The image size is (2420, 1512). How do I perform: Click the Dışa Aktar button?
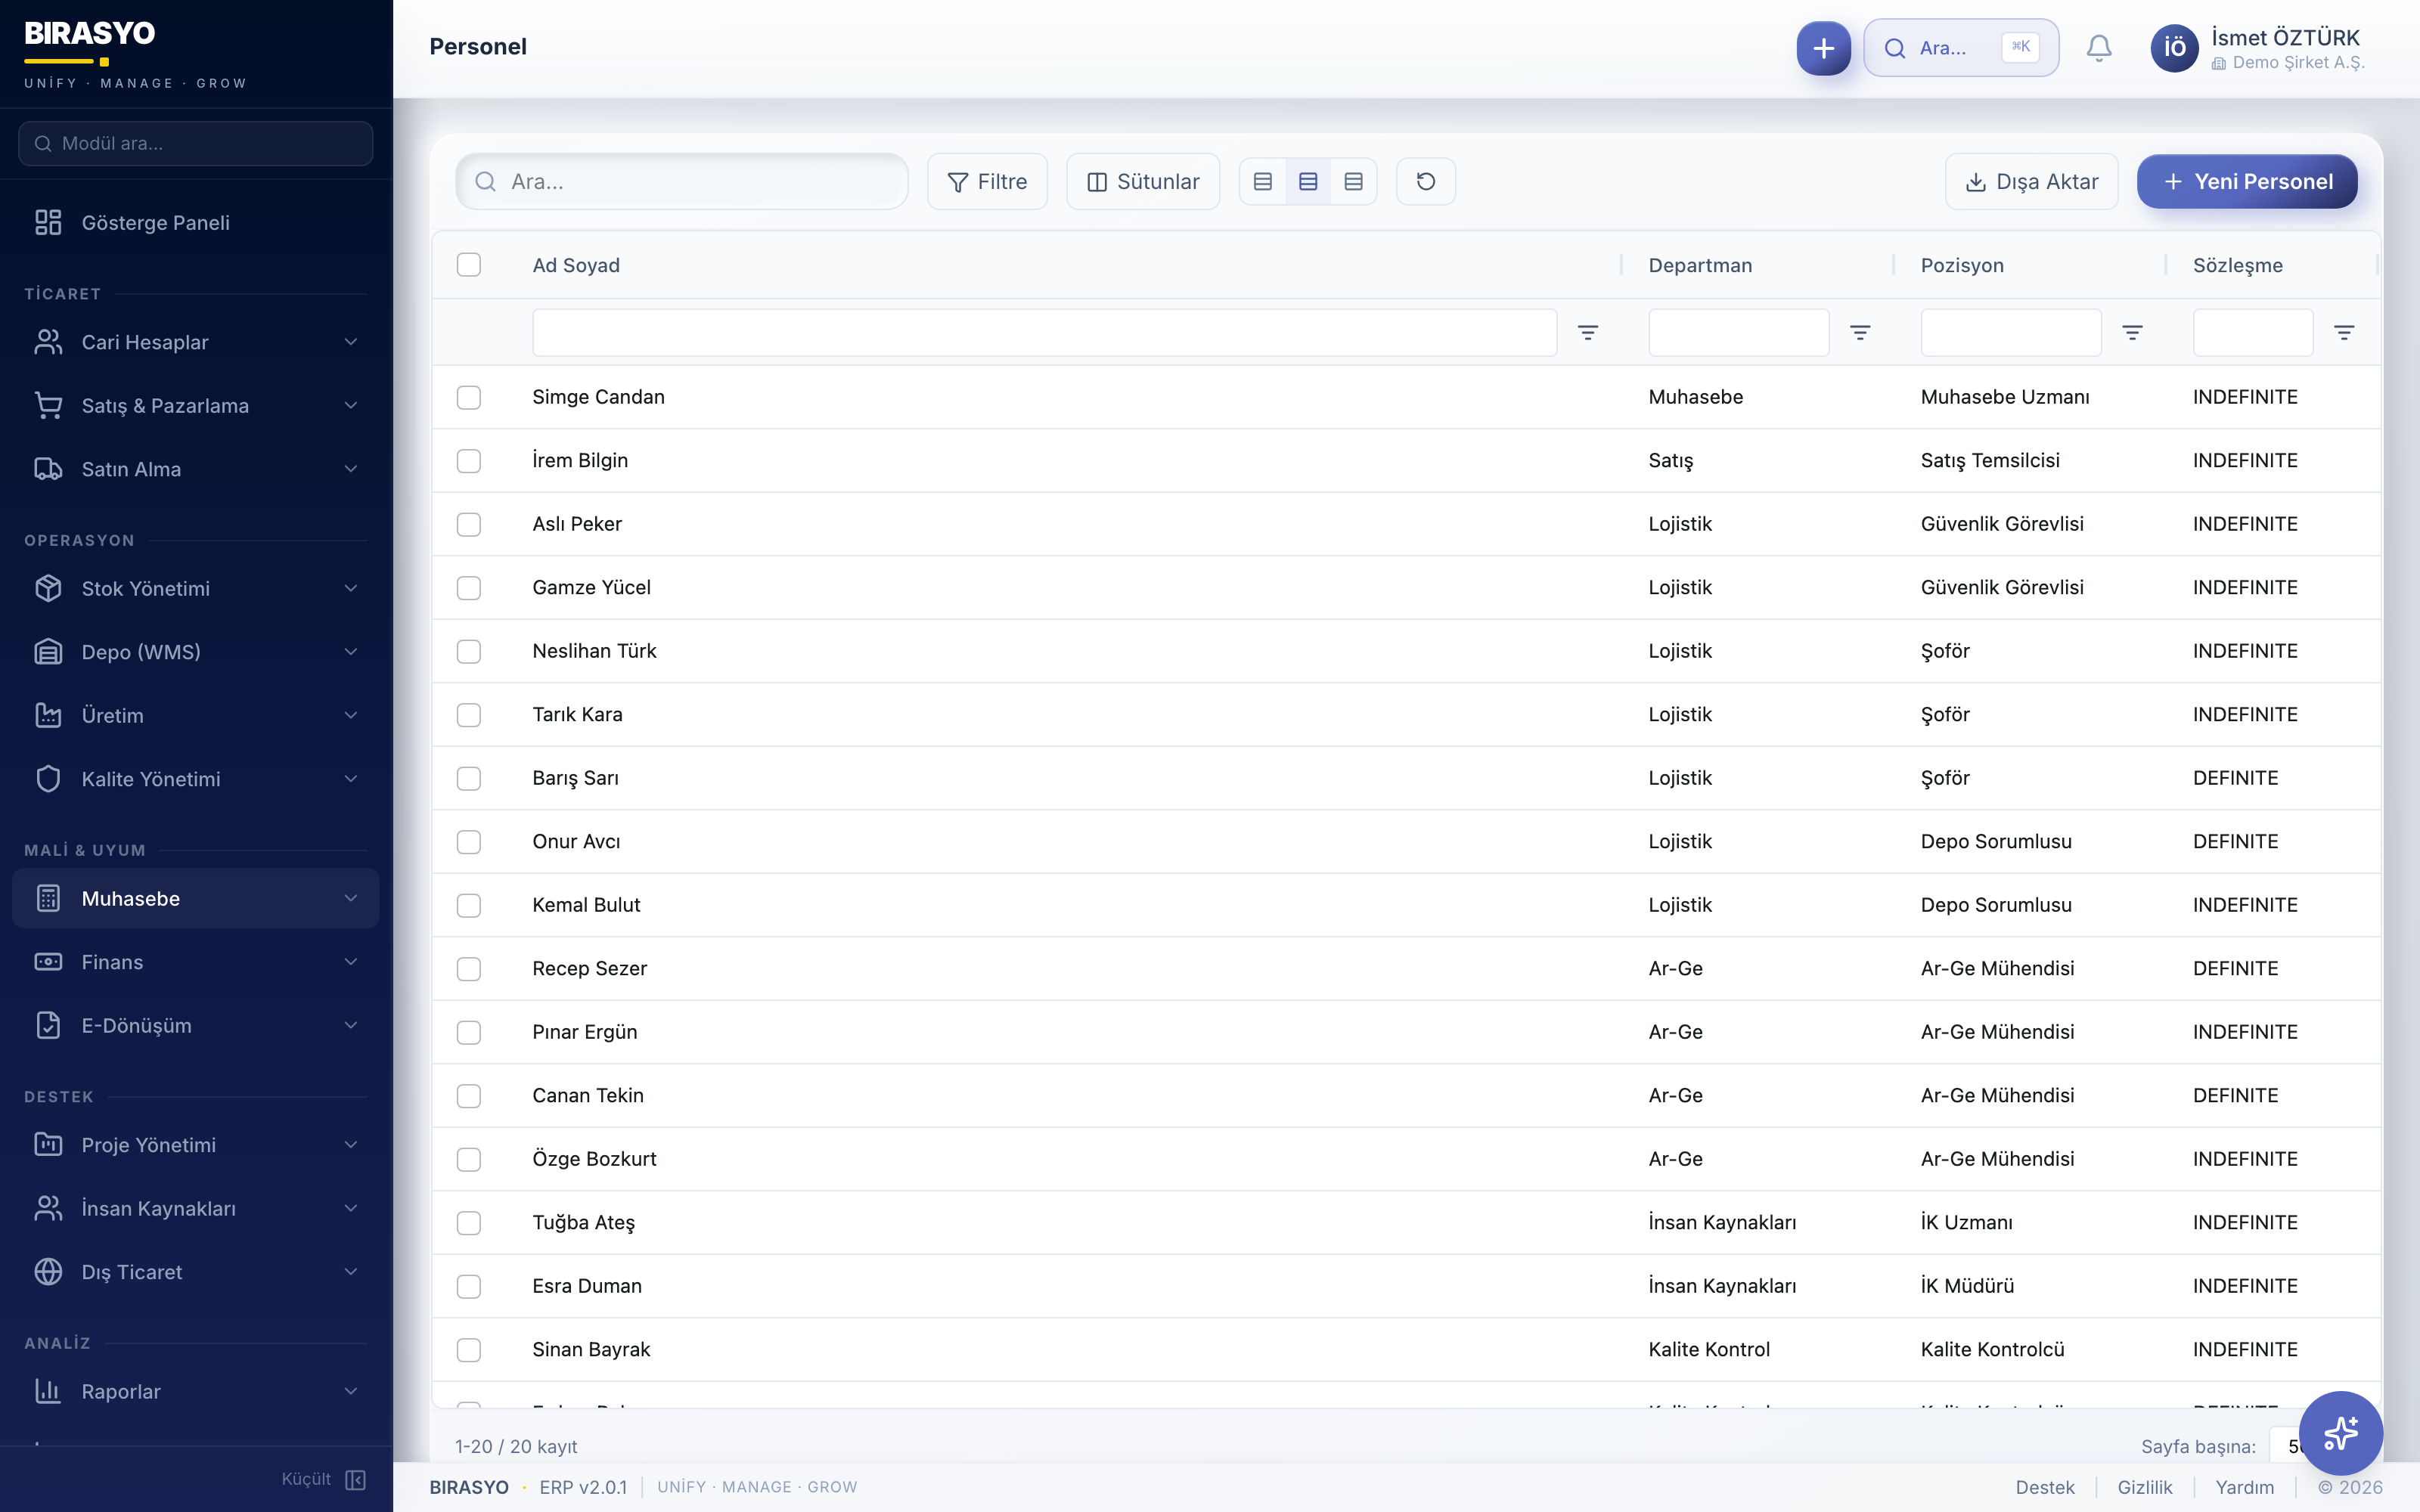[x=2031, y=181]
